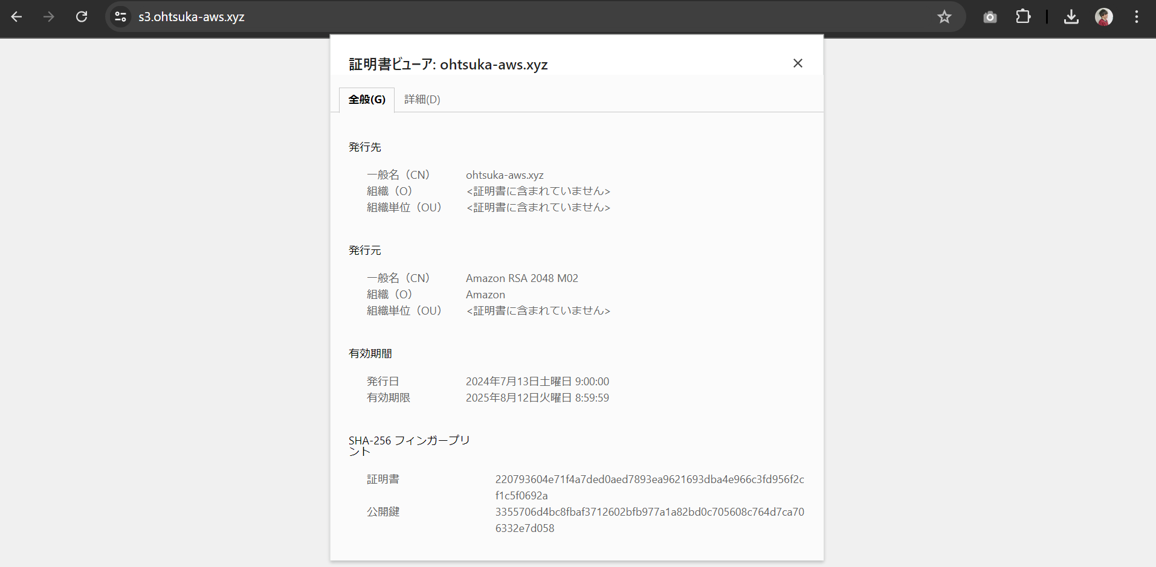
Task: Open the Chrome three-dot menu
Action: pyautogui.click(x=1137, y=17)
